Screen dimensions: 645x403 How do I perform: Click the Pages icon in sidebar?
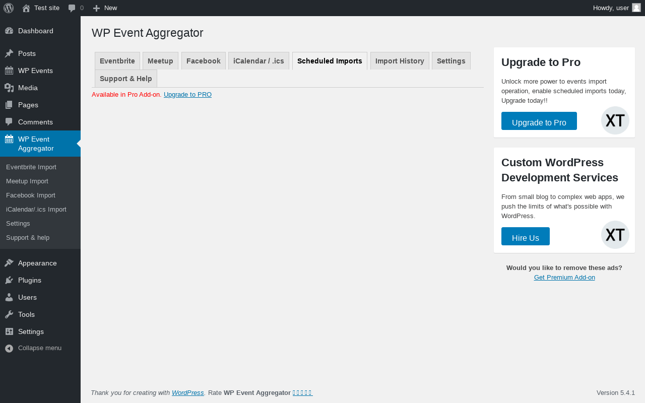(9, 105)
